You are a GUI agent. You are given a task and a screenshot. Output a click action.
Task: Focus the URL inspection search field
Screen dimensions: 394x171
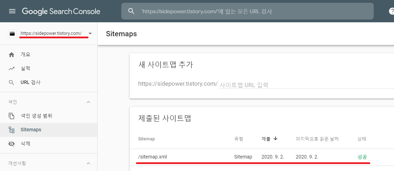248,11
